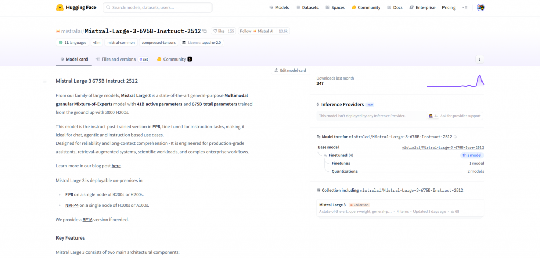The height and width of the screenshot is (258, 540).
Task: Click the table of contents icon
Action: click(45, 81)
